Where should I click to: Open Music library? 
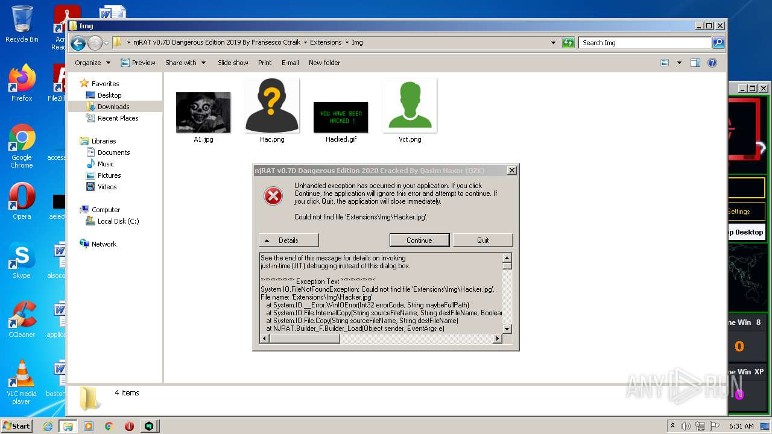pyautogui.click(x=106, y=164)
